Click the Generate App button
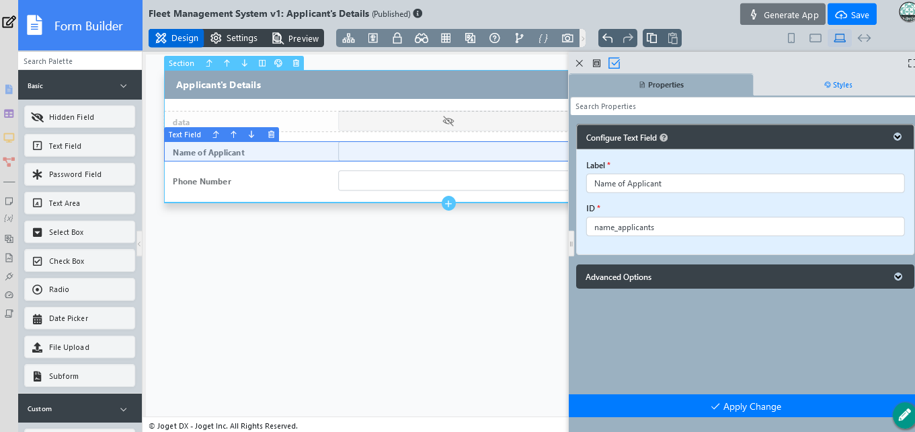Viewport: 915px width, 432px height. 783,15
